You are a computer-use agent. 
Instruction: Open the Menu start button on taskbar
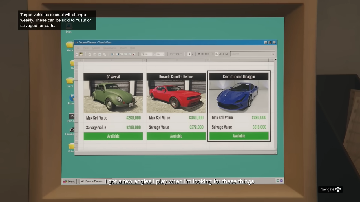coord(69,181)
